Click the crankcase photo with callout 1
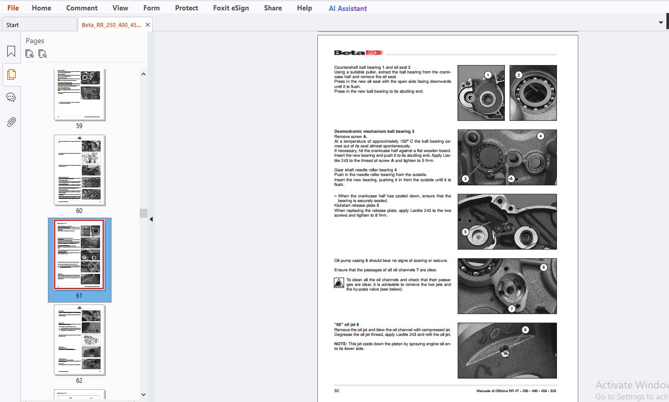Image resolution: width=669 pixels, height=402 pixels. point(481,93)
